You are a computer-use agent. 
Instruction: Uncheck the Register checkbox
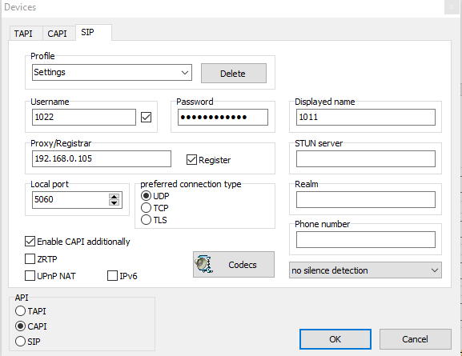pyautogui.click(x=191, y=159)
